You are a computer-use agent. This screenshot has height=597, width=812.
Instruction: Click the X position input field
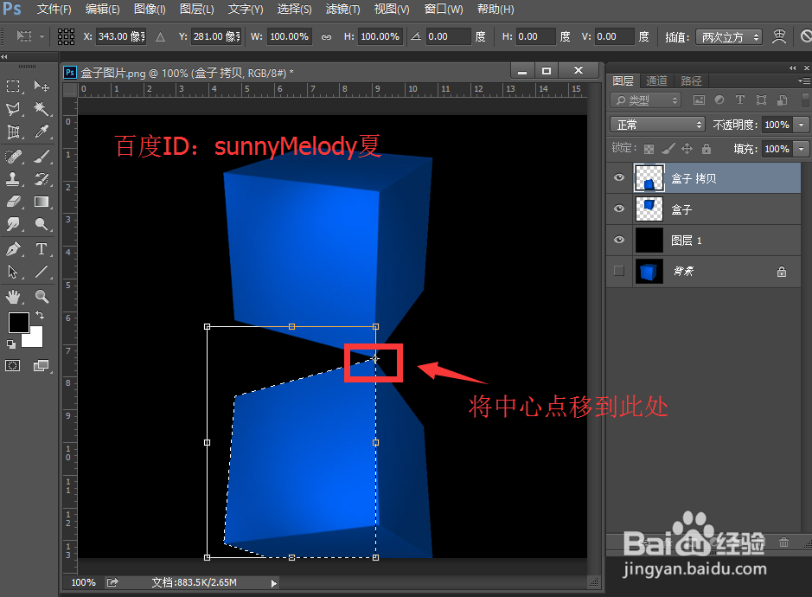point(121,37)
